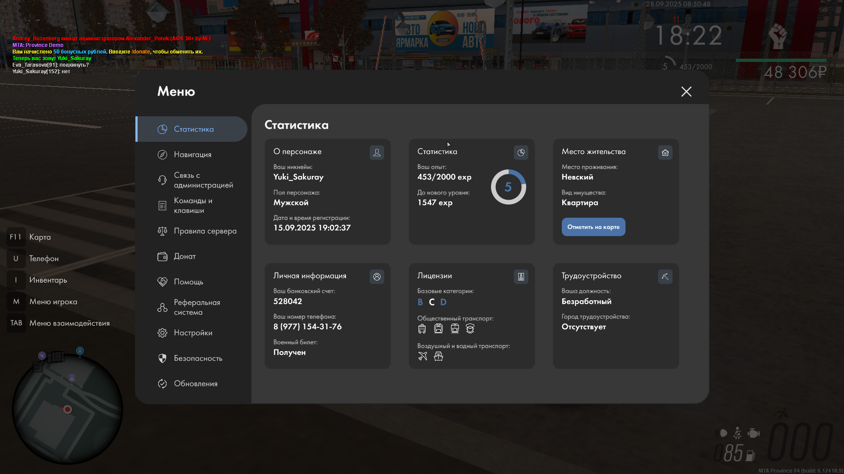844x474 pixels.
Task: Click the user icon in Личная информация card
Action: (377, 276)
